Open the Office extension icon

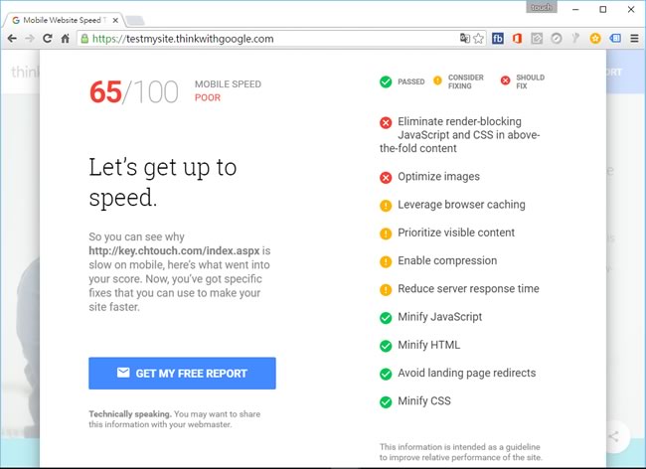click(517, 39)
